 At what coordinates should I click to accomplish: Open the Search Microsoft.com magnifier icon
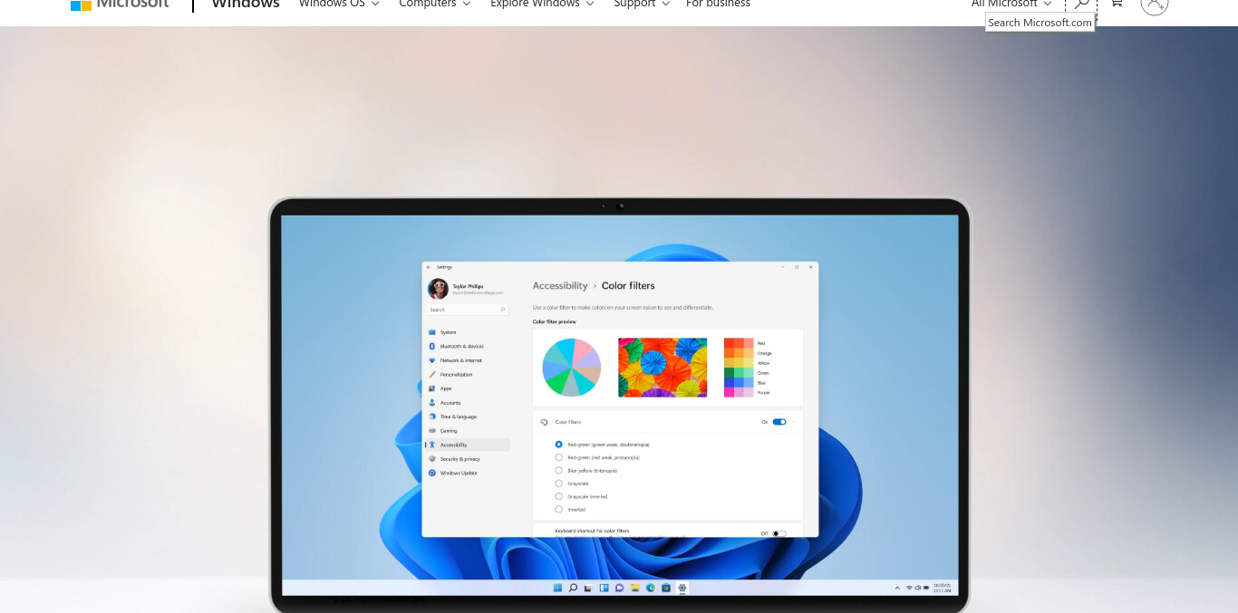pos(1080,4)
